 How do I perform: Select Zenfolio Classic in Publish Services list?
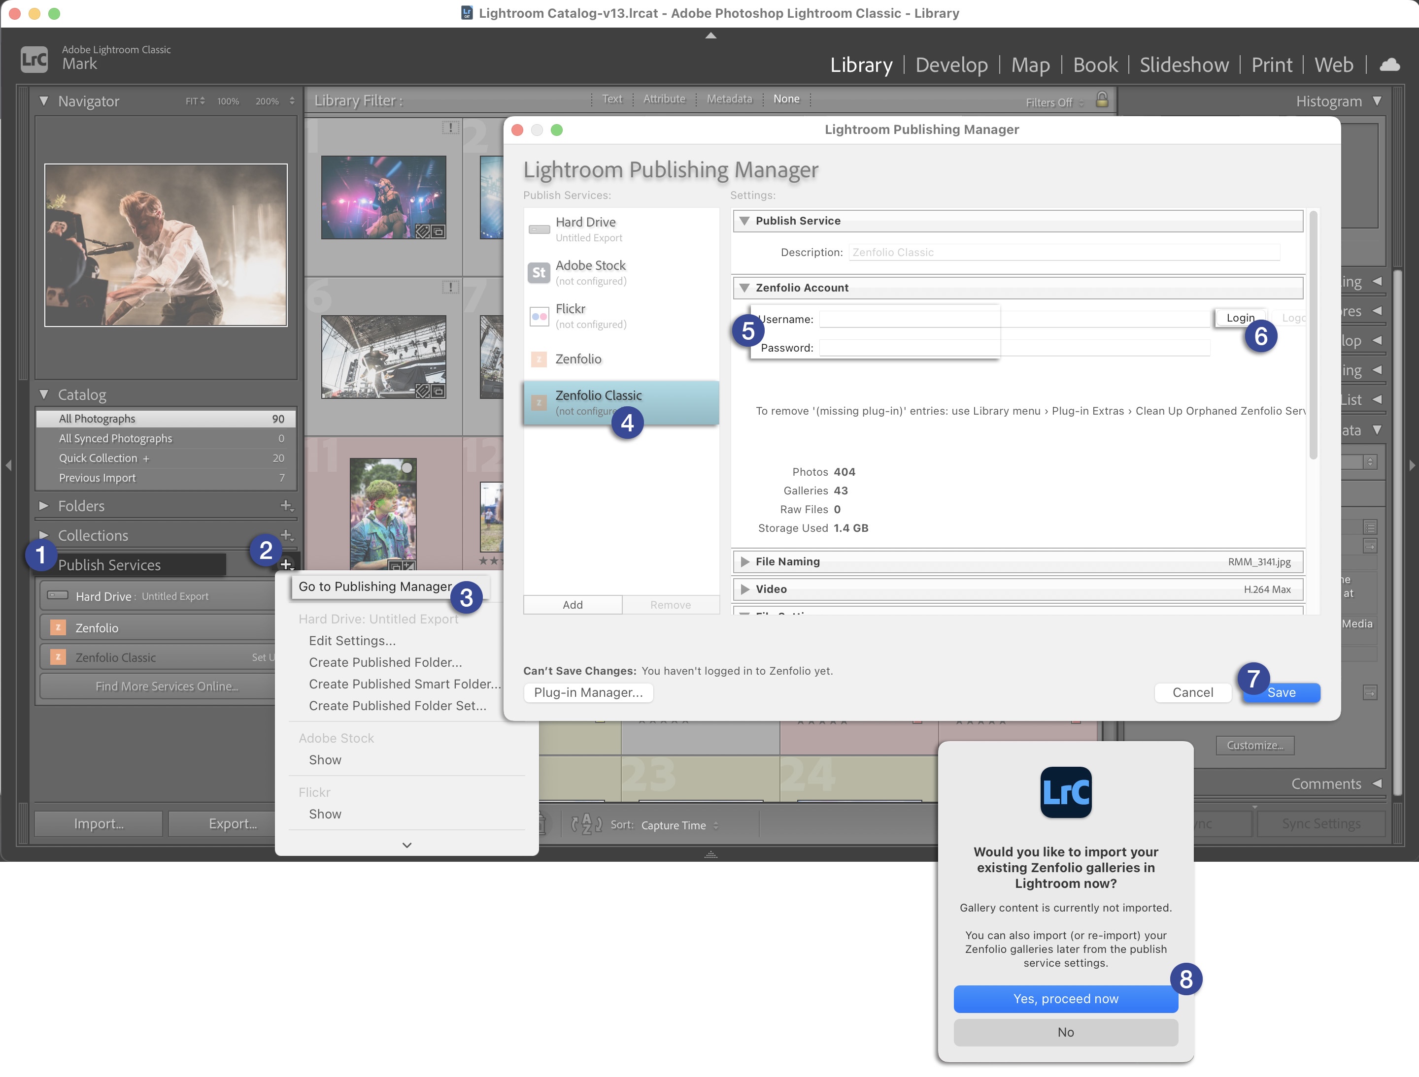(621, 403)
